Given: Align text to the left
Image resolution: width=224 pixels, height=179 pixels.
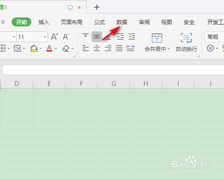Looking at the screenshot, I should click(86, 48).
